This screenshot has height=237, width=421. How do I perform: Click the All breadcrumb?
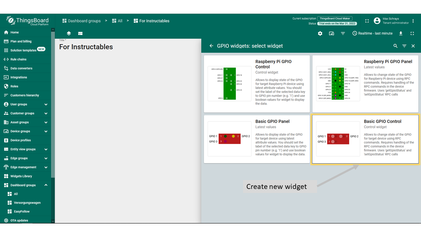[x=117, y=21]
